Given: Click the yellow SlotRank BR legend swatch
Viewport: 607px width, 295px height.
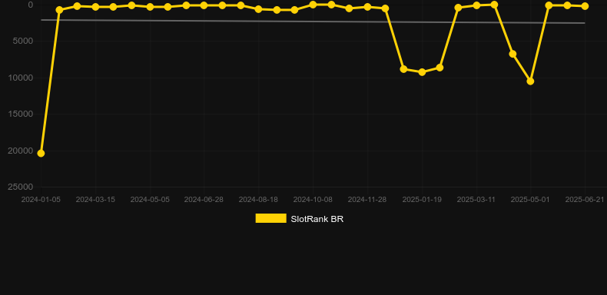Looking at the screenshot, I should click(271, 218).
